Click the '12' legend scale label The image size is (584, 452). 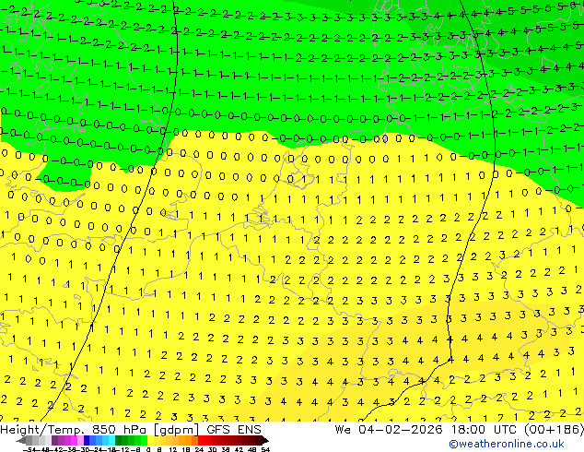173,449
